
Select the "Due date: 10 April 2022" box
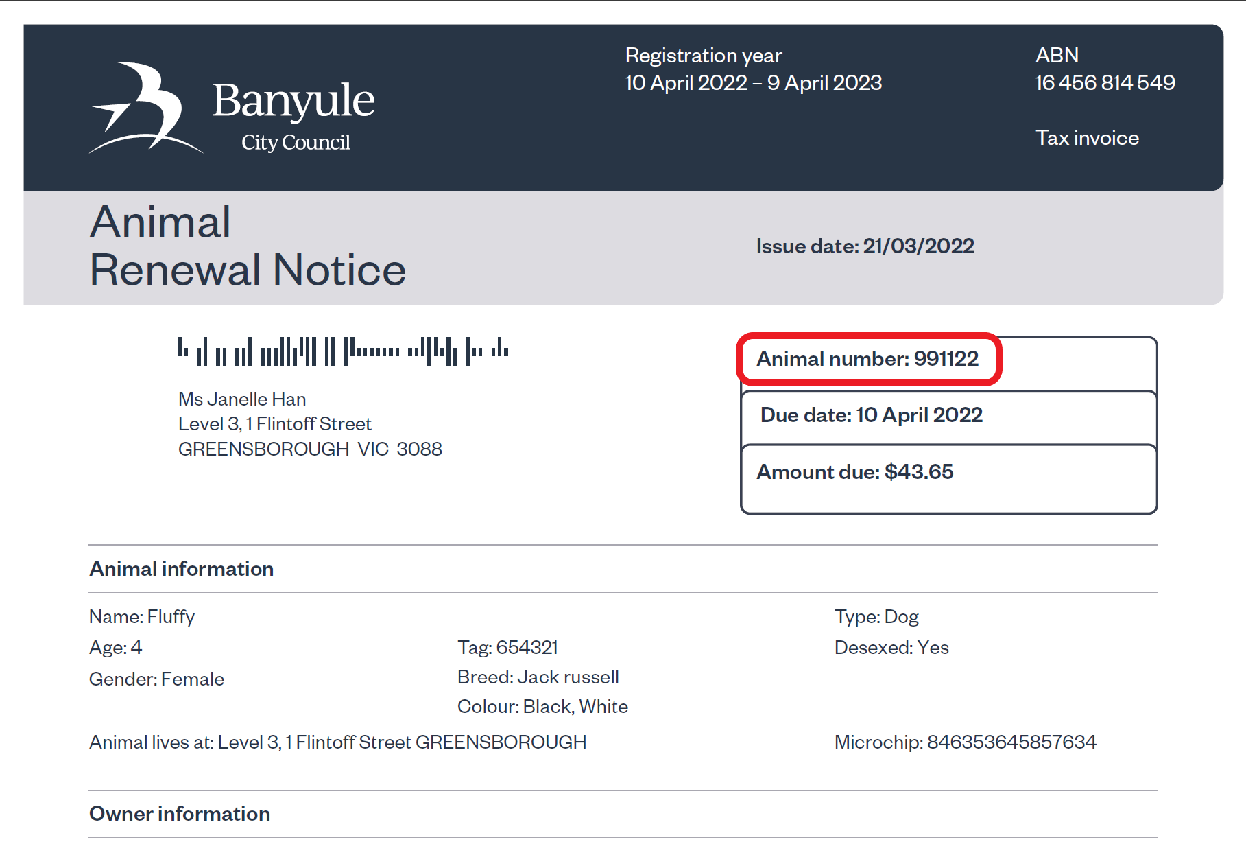click(949, 417)
